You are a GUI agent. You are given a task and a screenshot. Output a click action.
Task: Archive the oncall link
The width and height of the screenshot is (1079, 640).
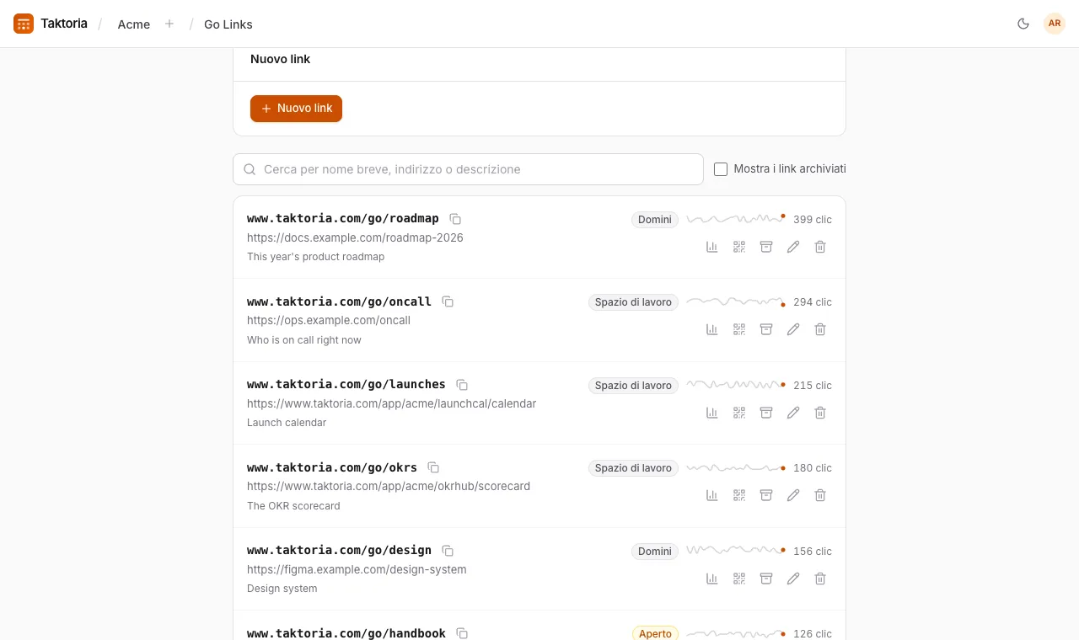pos(766,329)
